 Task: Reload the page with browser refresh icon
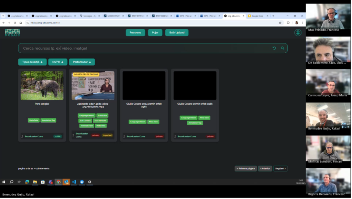15,23
